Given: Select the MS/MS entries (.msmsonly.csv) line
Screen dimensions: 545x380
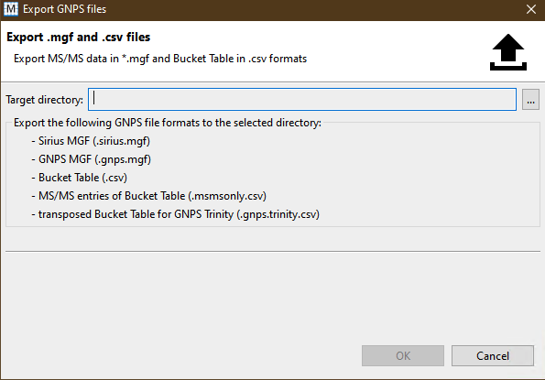Looking at the screenshot, I should [x=148, y=196].
